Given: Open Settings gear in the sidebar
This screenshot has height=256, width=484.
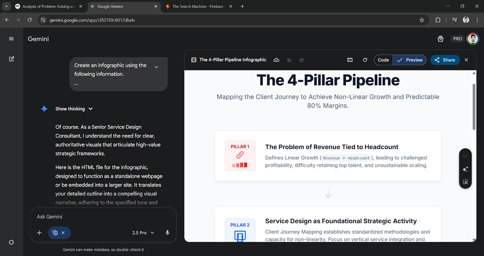Looking at the screenshot, I should 11,242.
